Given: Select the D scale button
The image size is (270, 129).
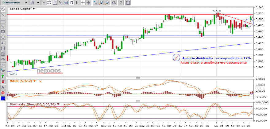Looking at the screenshot, I should [x=71, y=2].
